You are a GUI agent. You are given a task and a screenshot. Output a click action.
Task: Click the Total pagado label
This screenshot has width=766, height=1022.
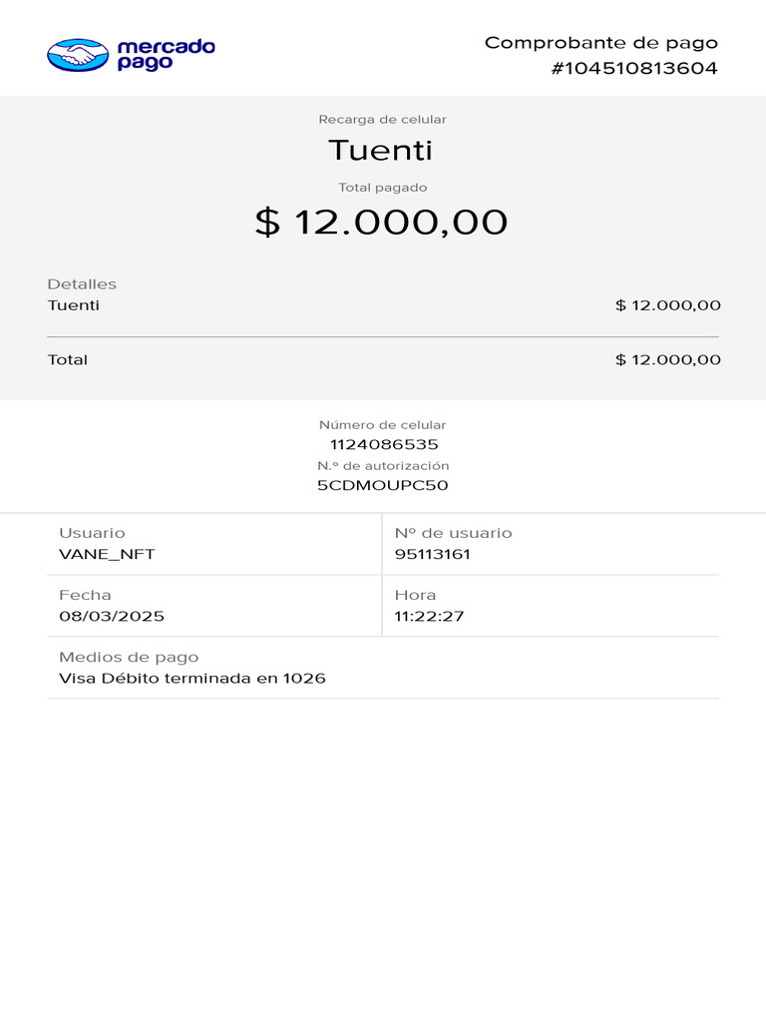[382, 188]
